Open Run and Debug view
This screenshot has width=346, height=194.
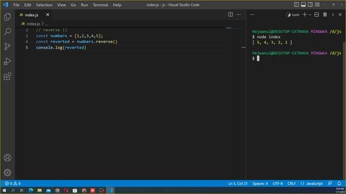coord(7,61)
